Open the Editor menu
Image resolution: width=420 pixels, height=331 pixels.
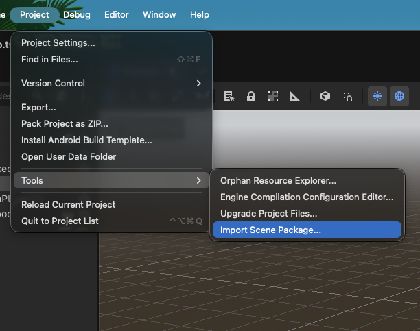[116, 14]
